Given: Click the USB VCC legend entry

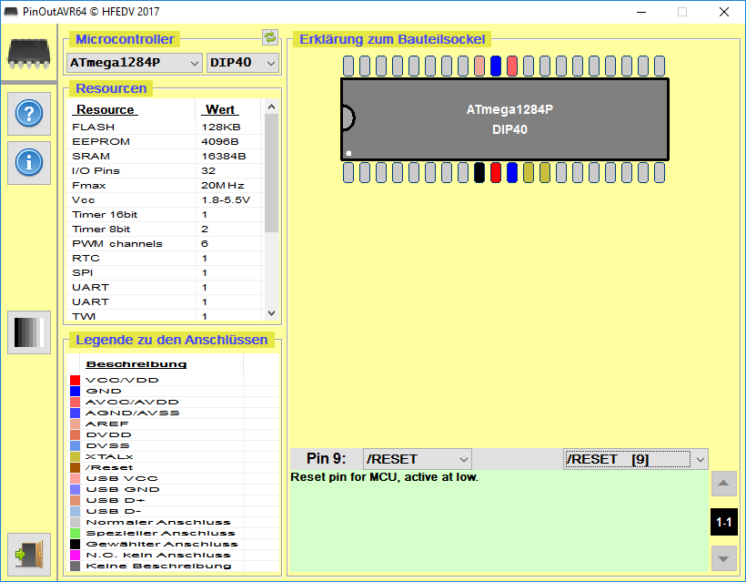Looking at the screenshot, I should coord(122,479).
